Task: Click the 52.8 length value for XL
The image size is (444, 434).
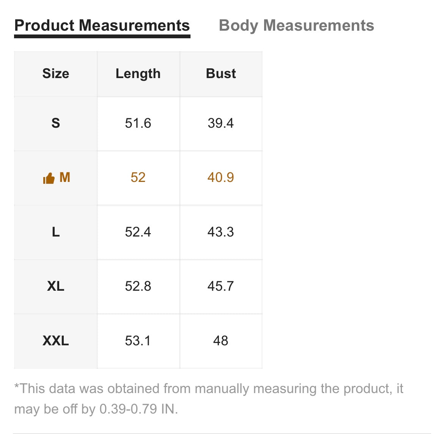Action: [x=138, y=286]
